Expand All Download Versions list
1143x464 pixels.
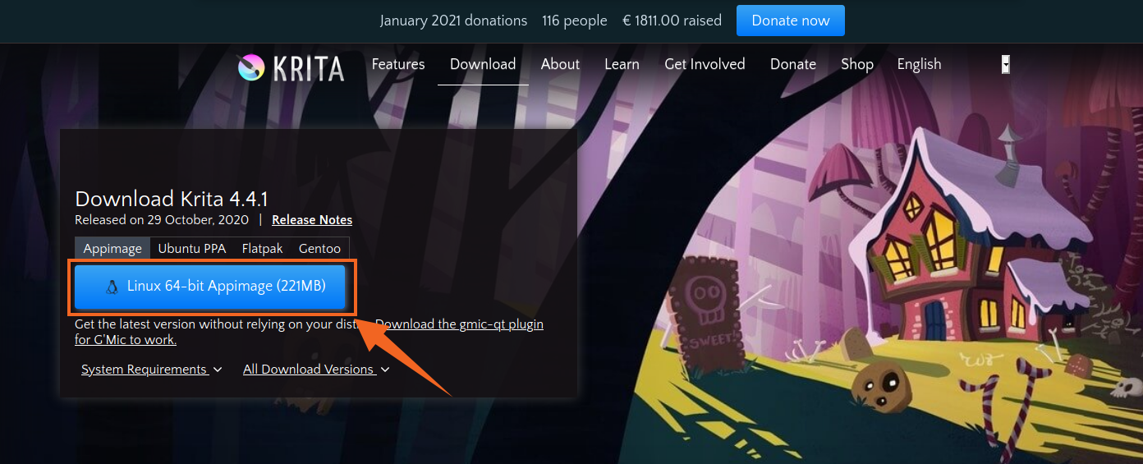pyautogui.click(x=316, y=370)
